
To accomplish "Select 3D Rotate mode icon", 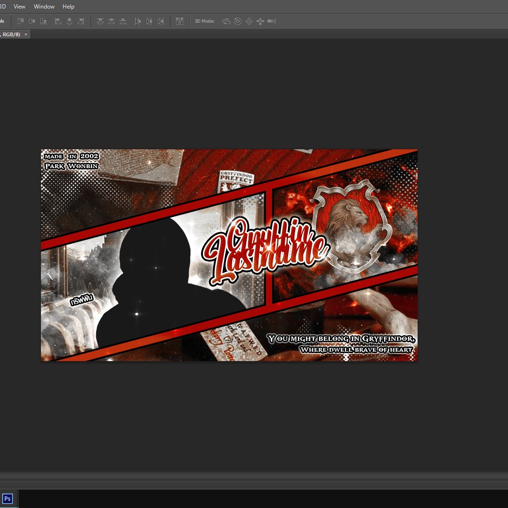I will (x=226, y=21).
